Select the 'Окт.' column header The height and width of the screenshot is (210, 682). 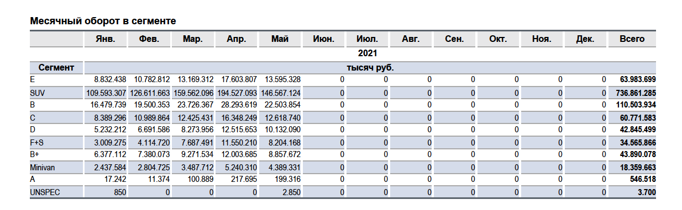point(498,39)
